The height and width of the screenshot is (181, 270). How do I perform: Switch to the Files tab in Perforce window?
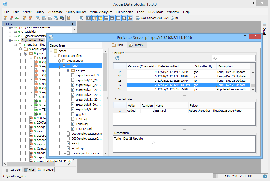pos(117,45)
